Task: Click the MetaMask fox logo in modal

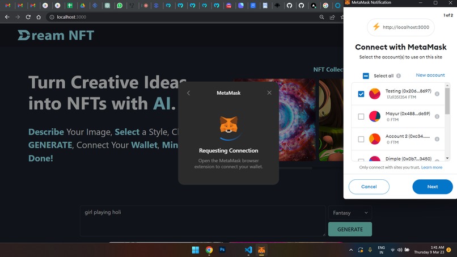Action: coord(228,125)
